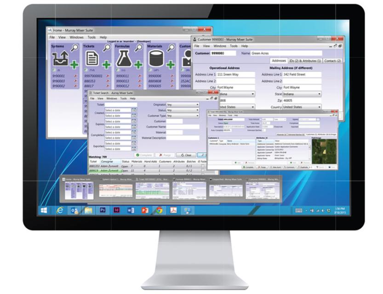
Task: Sort results by the Consignee column header
Action: click(110, 161)
